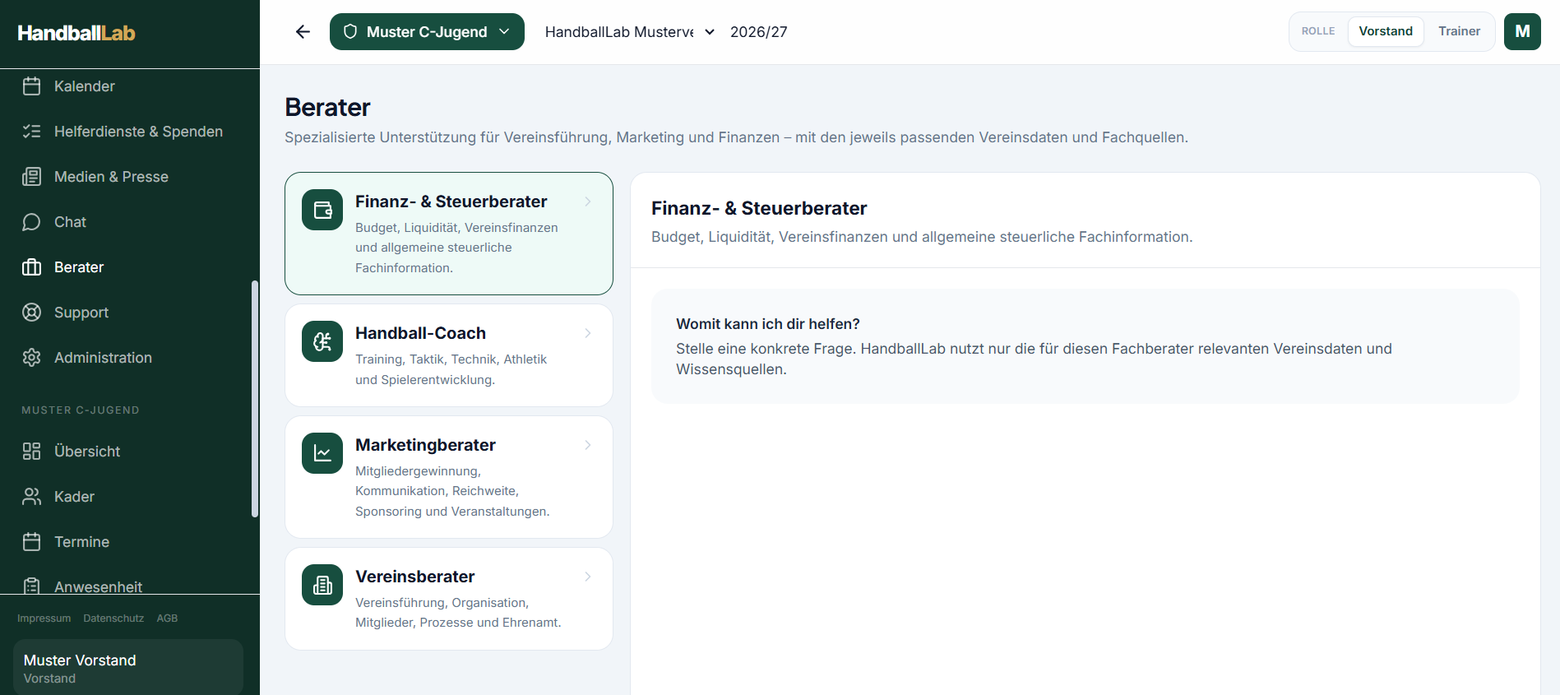Open the Impressum link
The height and width of the screenshot is (695, 1560).
[x=44, y=619]
